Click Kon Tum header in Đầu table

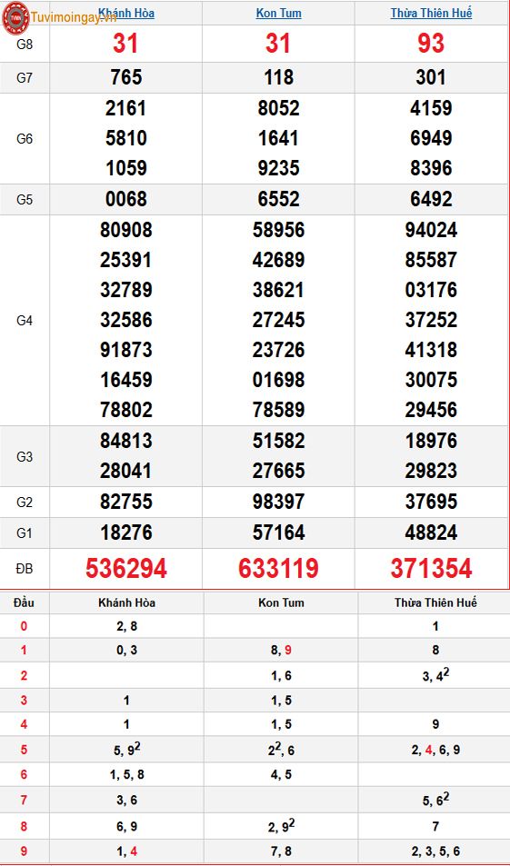[x=281, y=602]
